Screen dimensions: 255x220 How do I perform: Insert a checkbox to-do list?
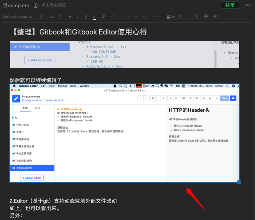[x=144, y=16]
